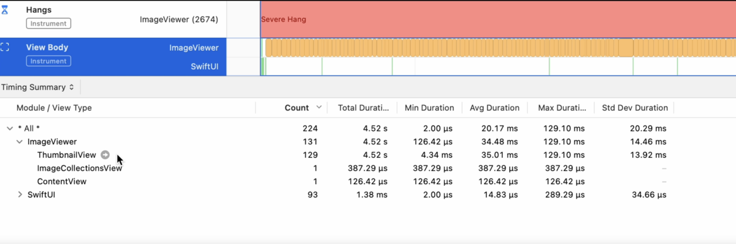Open the Timing Summary dropdown
Screen dimensions: 736x244
pyautogui.click(x=37, y=87)
